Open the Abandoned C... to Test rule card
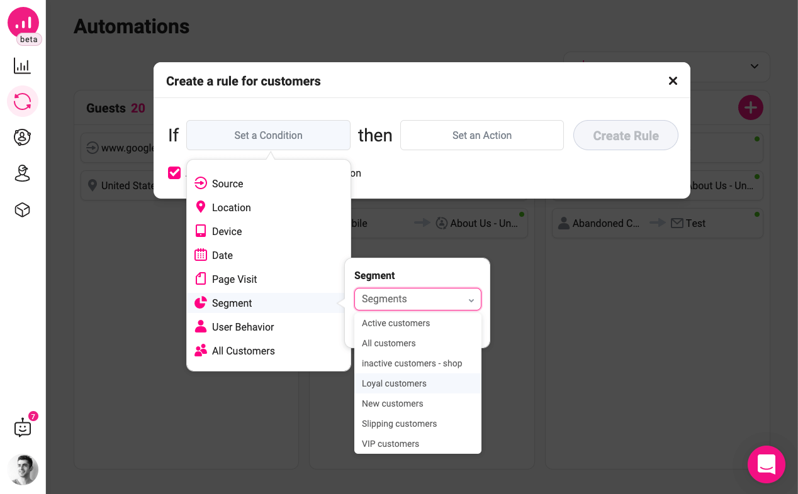 [658, 223]
